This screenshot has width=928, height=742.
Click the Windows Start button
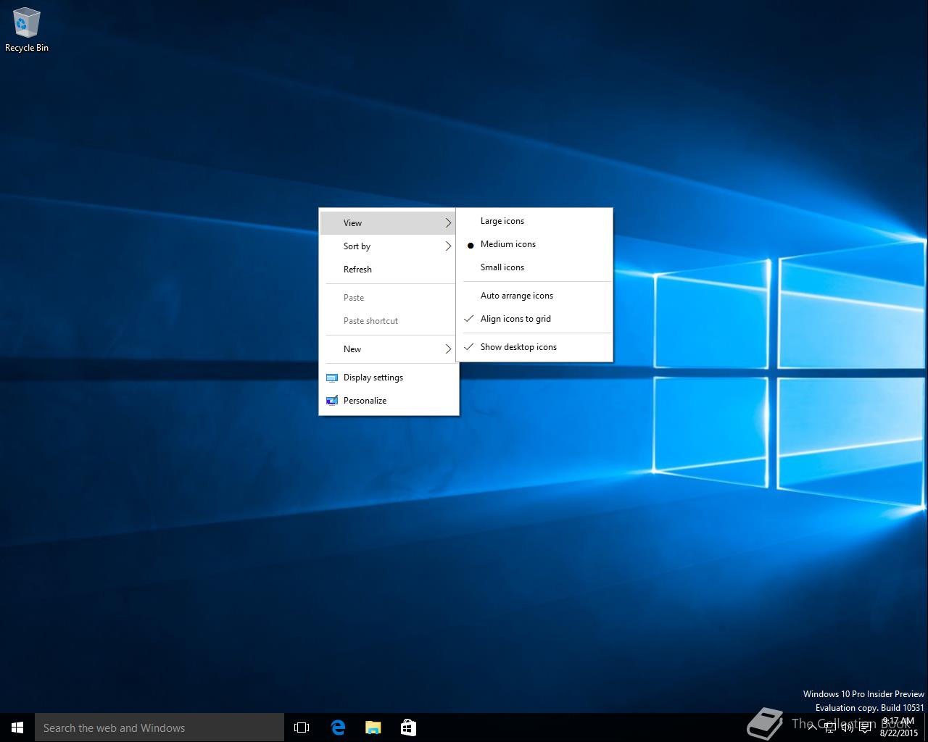click(17, 728)
